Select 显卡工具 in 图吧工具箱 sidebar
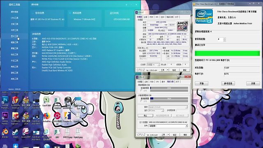The height and width of the screenshot is (148, 263). coord(14,36)
